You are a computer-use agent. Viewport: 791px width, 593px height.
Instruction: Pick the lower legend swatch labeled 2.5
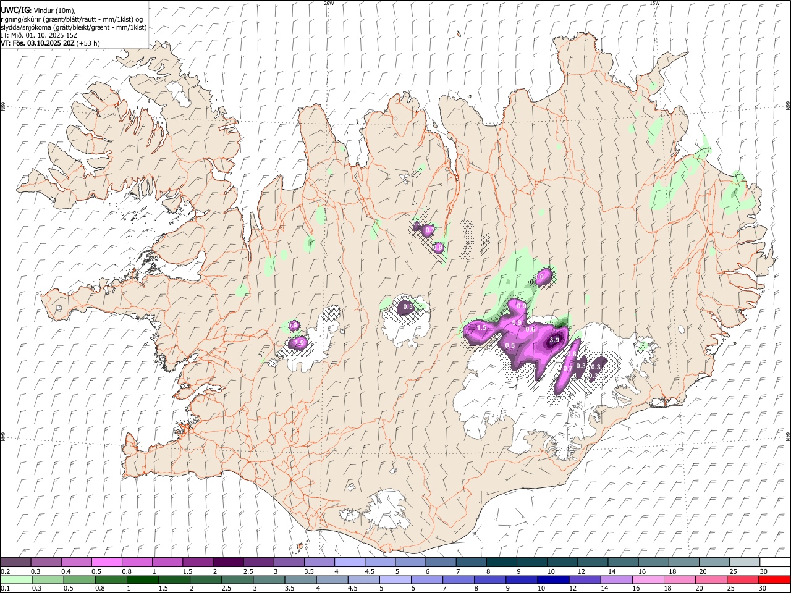[237, 579]
